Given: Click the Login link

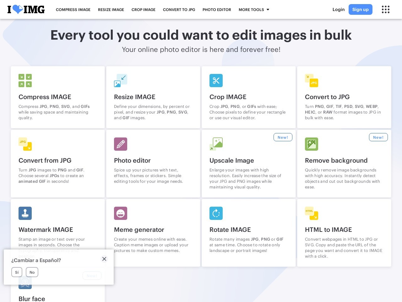Looking at the screenshot, I should 339,9.
